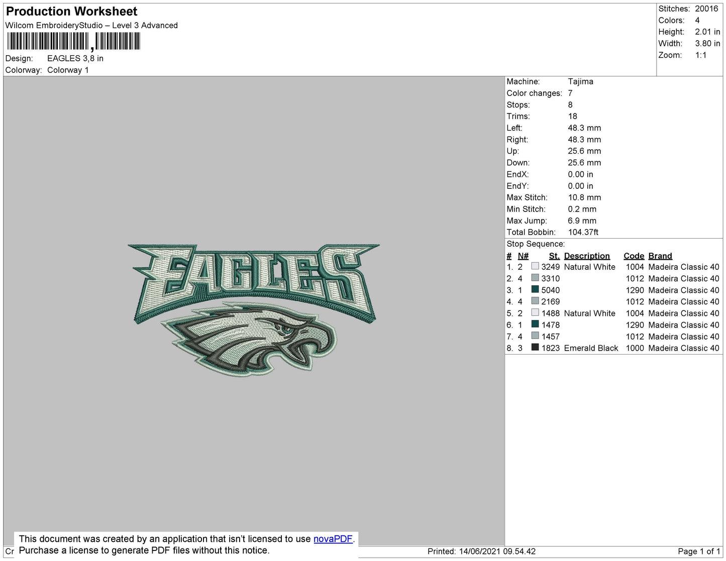Click the Trims value 18
Image resolution: width=726 pixels, height=561 pixels.
click(573, 116)
